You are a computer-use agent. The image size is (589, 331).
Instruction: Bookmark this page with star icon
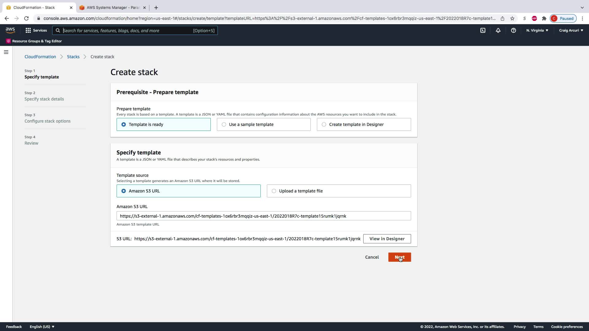(x=512, y=18)
